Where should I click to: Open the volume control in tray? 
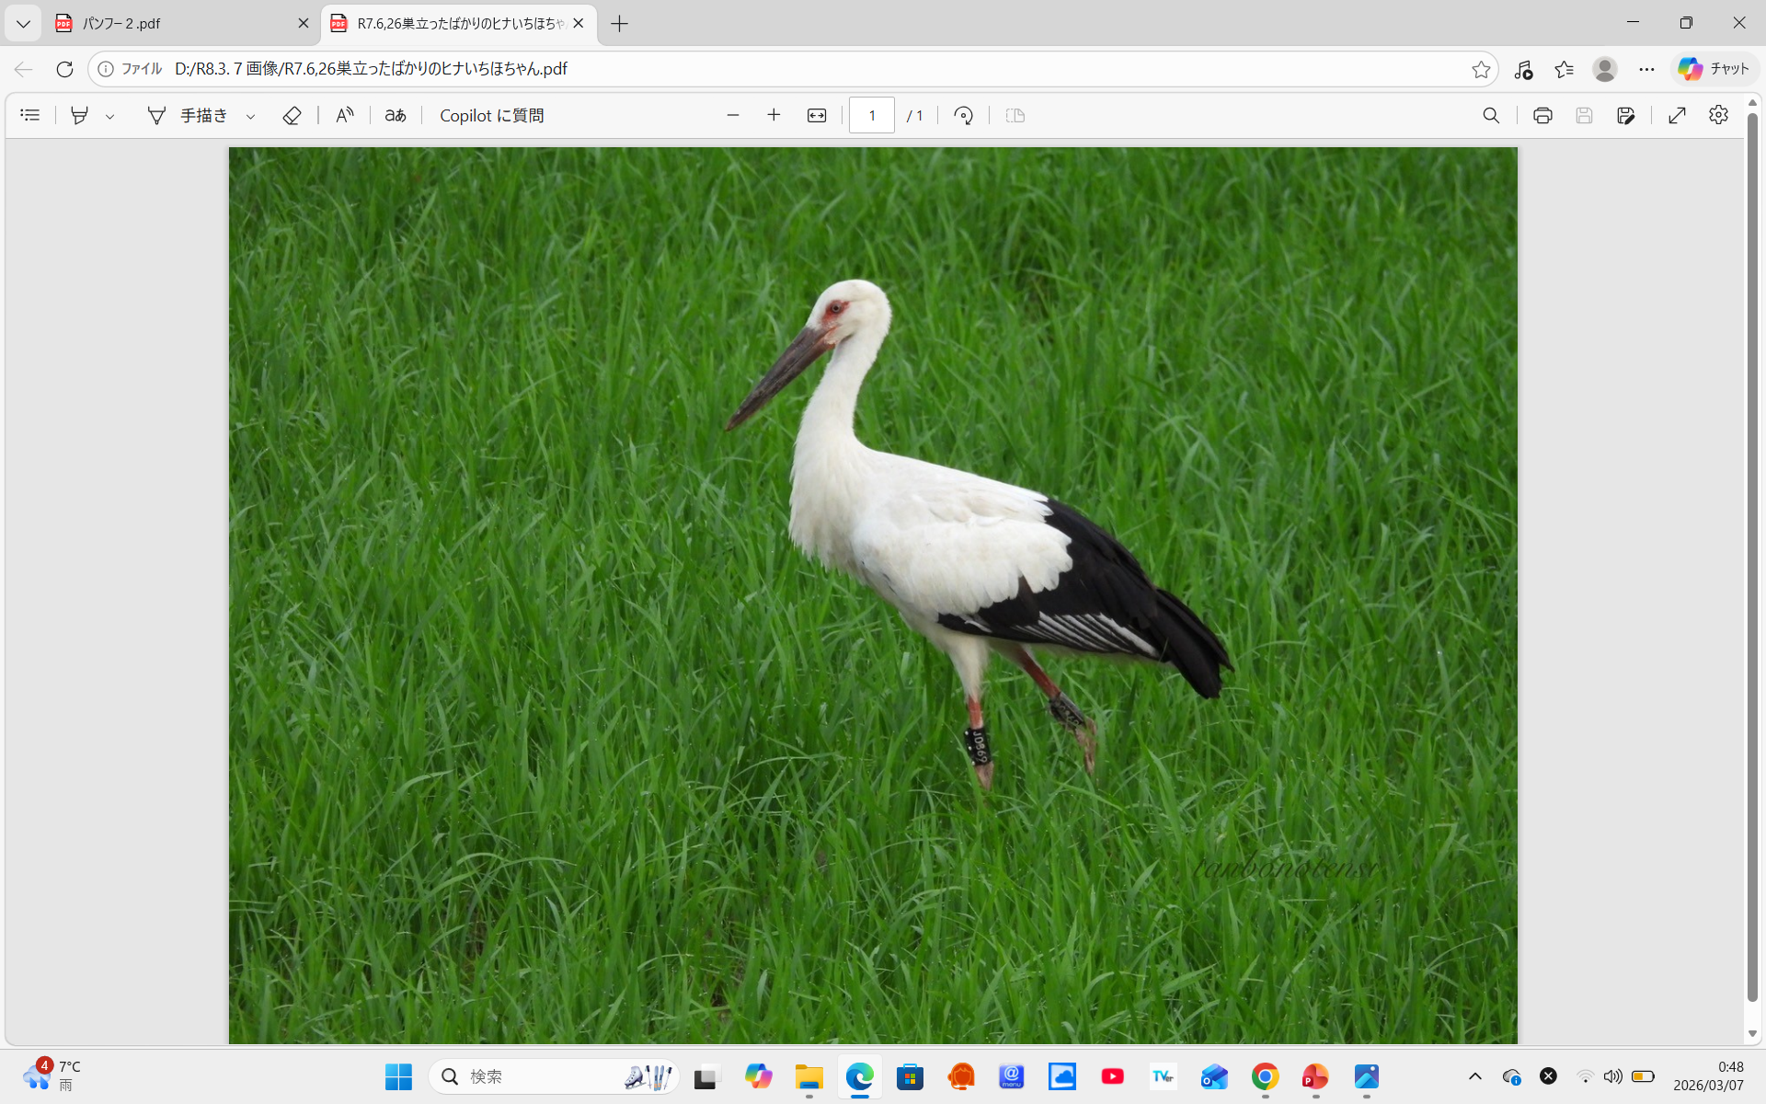pyautogui.click(x=1613, y=1076)
